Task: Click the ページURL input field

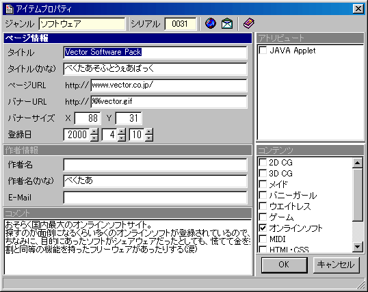Action: coord(169,85)
